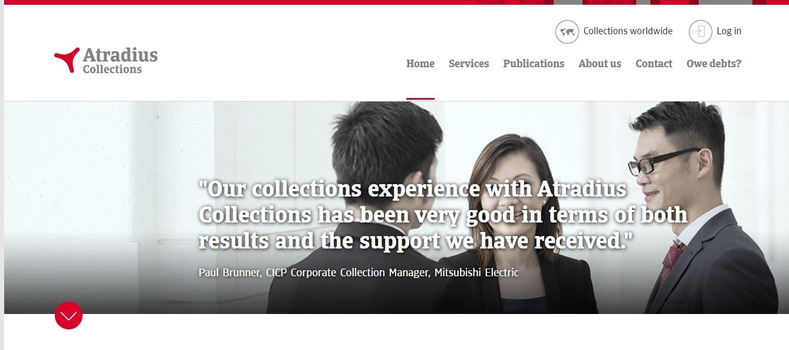Select About us in navigation
The image size is (789, 350).
coord(600,64)
